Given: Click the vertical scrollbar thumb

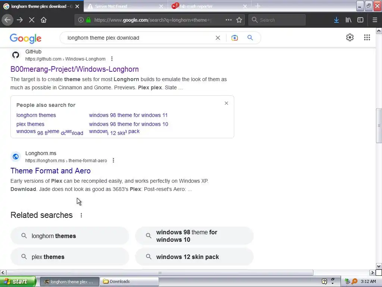Looking at the screenshot, I should [x=379, y=126].
